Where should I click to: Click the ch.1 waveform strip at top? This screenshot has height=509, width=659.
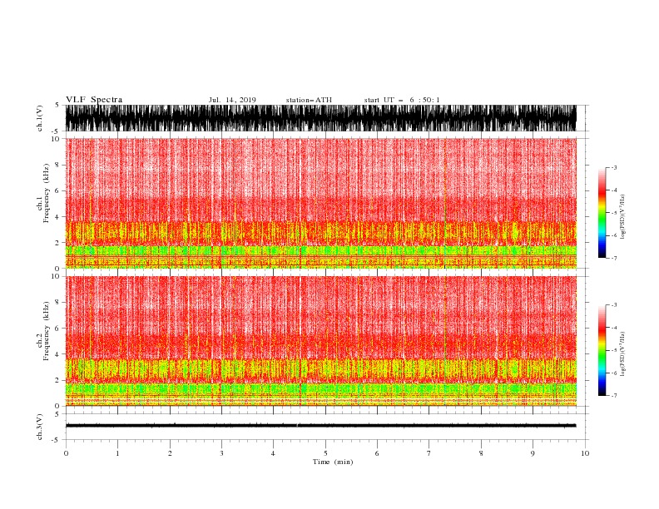coord(321,118)
